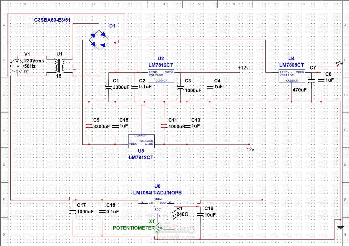Select the U2 LM7812CT regulator block
The height and width of the screenshot is (246, 349).
coord(161,76)
